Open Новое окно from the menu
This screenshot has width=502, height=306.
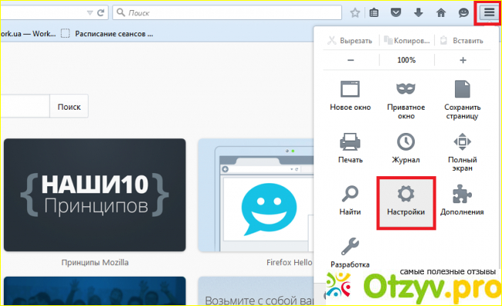[x=351, y=96]
